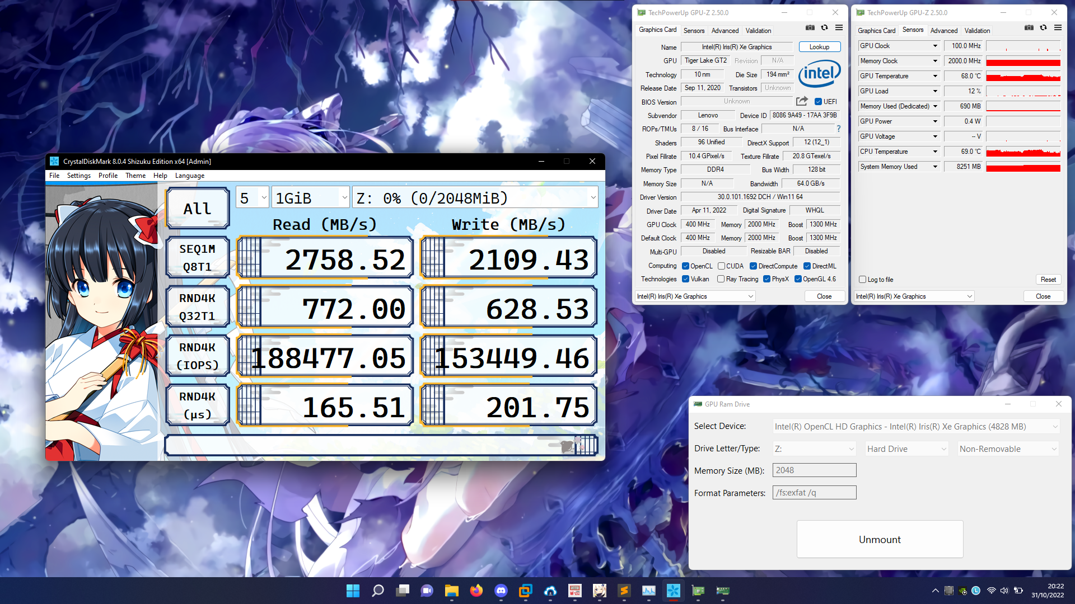Click the All benchmark button
This screenshot has height=604, width=1075.
click(198, 209)
